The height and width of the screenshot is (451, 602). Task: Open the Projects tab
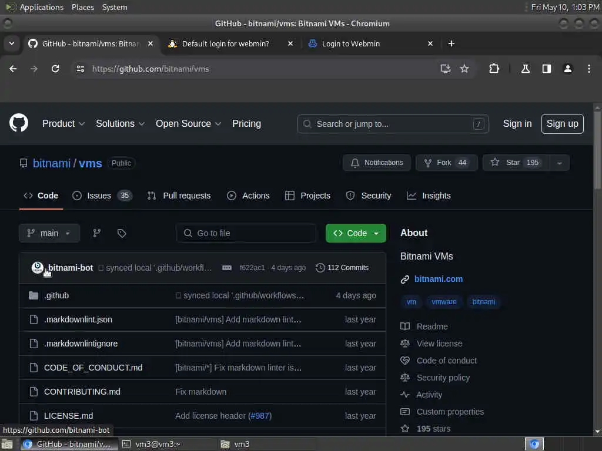pos(307,196)
